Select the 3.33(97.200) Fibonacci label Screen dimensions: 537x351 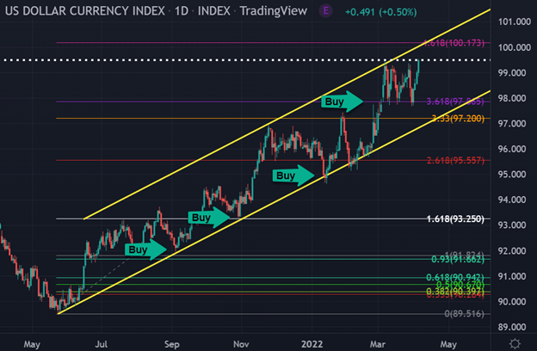(458, 119)
